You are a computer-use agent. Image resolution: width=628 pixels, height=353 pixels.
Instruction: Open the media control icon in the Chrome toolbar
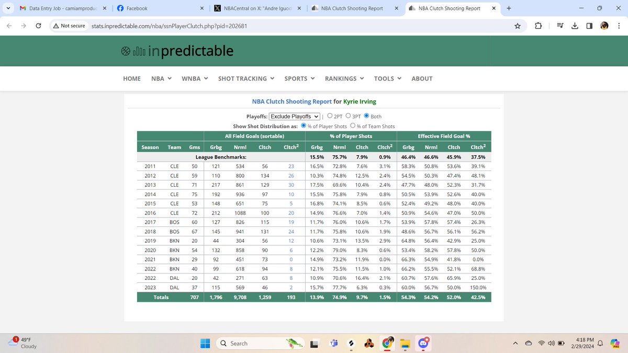(x=559, y=26)
